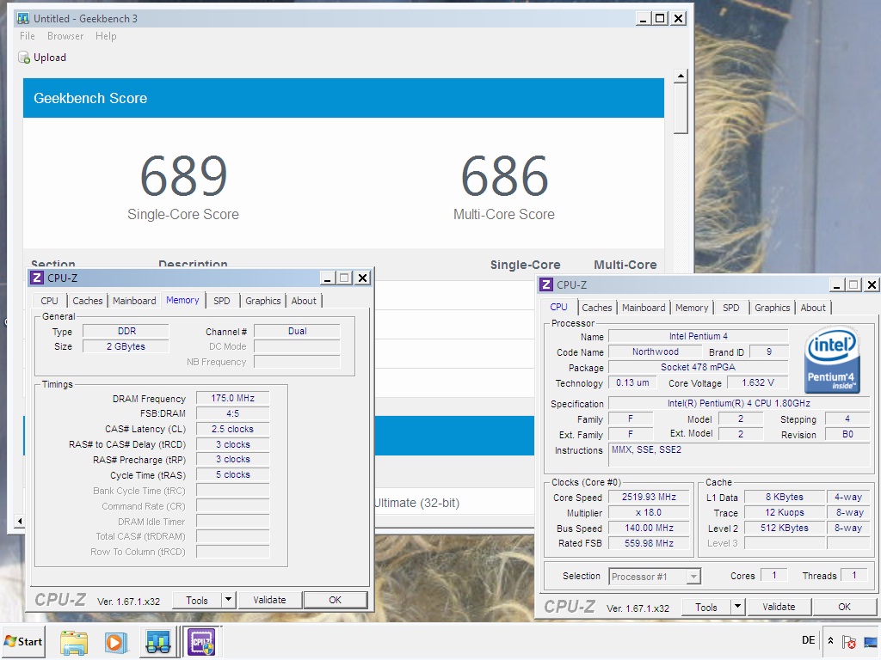This screenshot has height=660, width=881.
Task: Click the 689 Single-Core Score value
Action: [184, 176]
